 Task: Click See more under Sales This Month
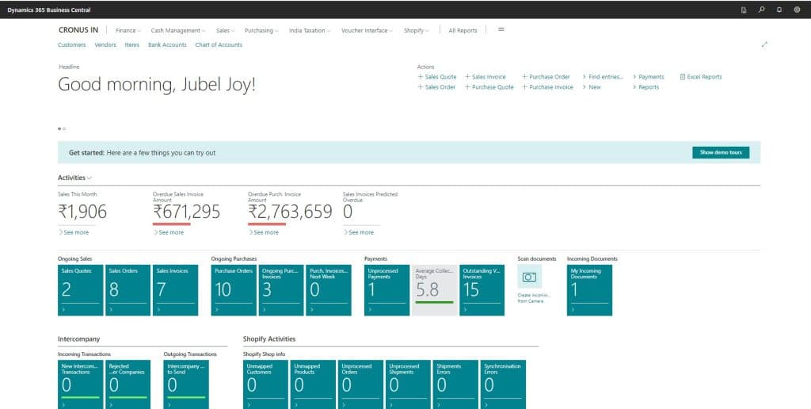pyautogui.click(x=74, y=232)
